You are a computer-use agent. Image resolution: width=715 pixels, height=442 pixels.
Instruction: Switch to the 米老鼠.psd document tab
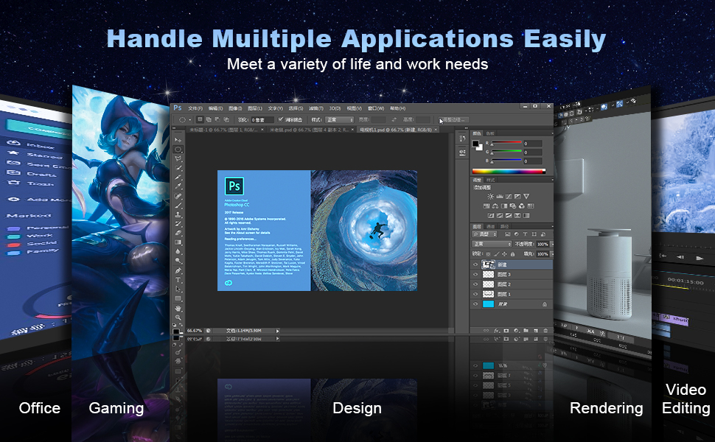[293, 130]
